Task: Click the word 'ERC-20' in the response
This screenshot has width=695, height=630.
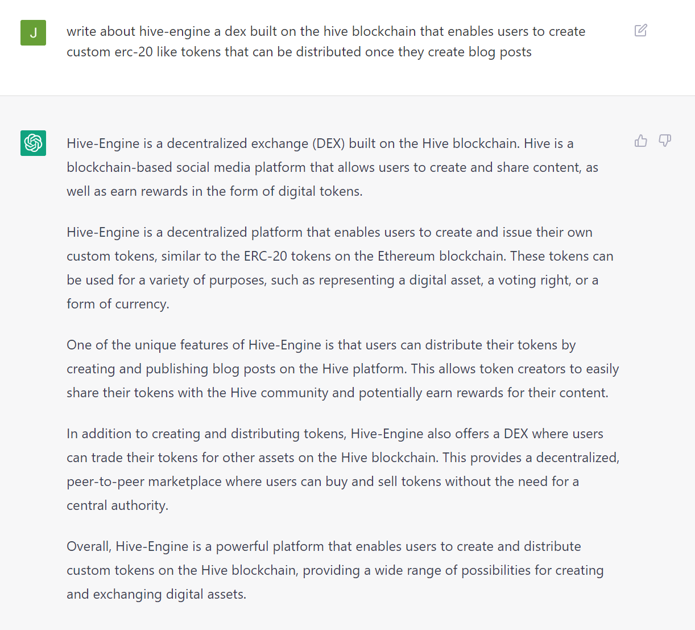Action: (266, 256)
